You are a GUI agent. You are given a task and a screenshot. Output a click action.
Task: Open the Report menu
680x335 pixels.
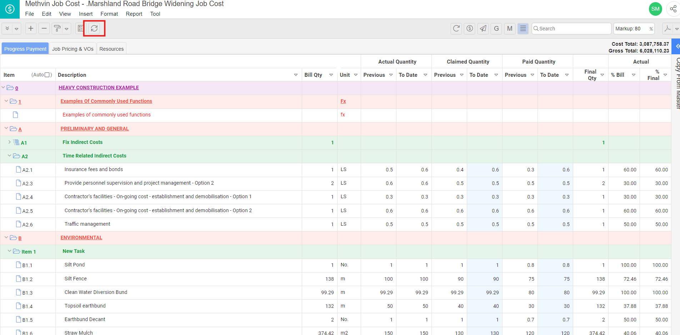click(x=134, y=14)
